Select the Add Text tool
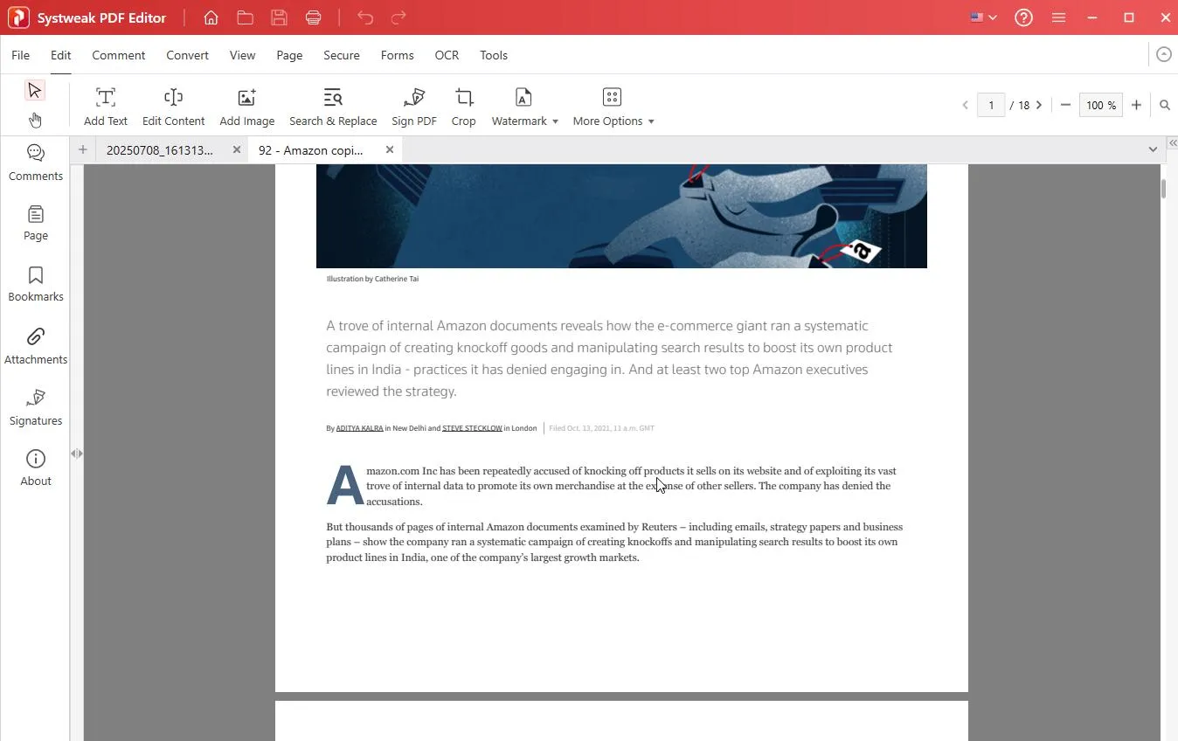The width and height of the screenshot is (1178, 741). click(x=105, y=105)
